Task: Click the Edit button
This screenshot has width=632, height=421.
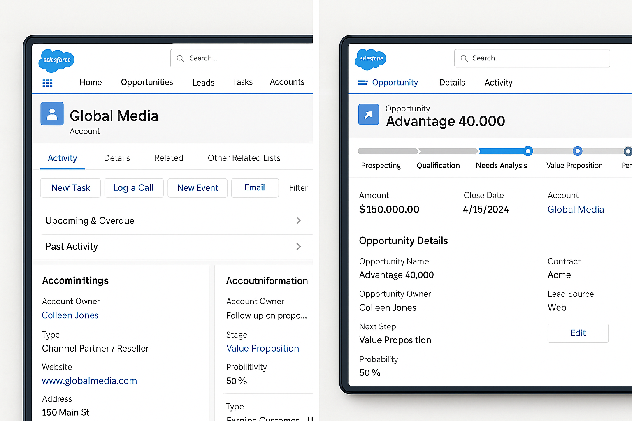Action: [578, 333]
